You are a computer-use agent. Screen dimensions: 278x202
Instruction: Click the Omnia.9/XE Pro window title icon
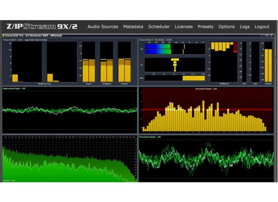coord(4,36)
